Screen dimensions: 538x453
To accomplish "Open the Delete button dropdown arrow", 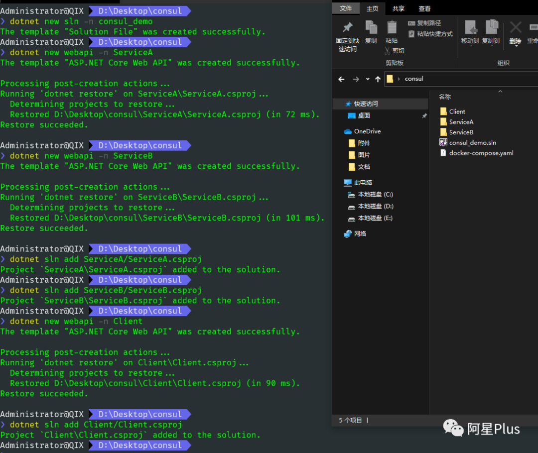I will coord(516,46).
